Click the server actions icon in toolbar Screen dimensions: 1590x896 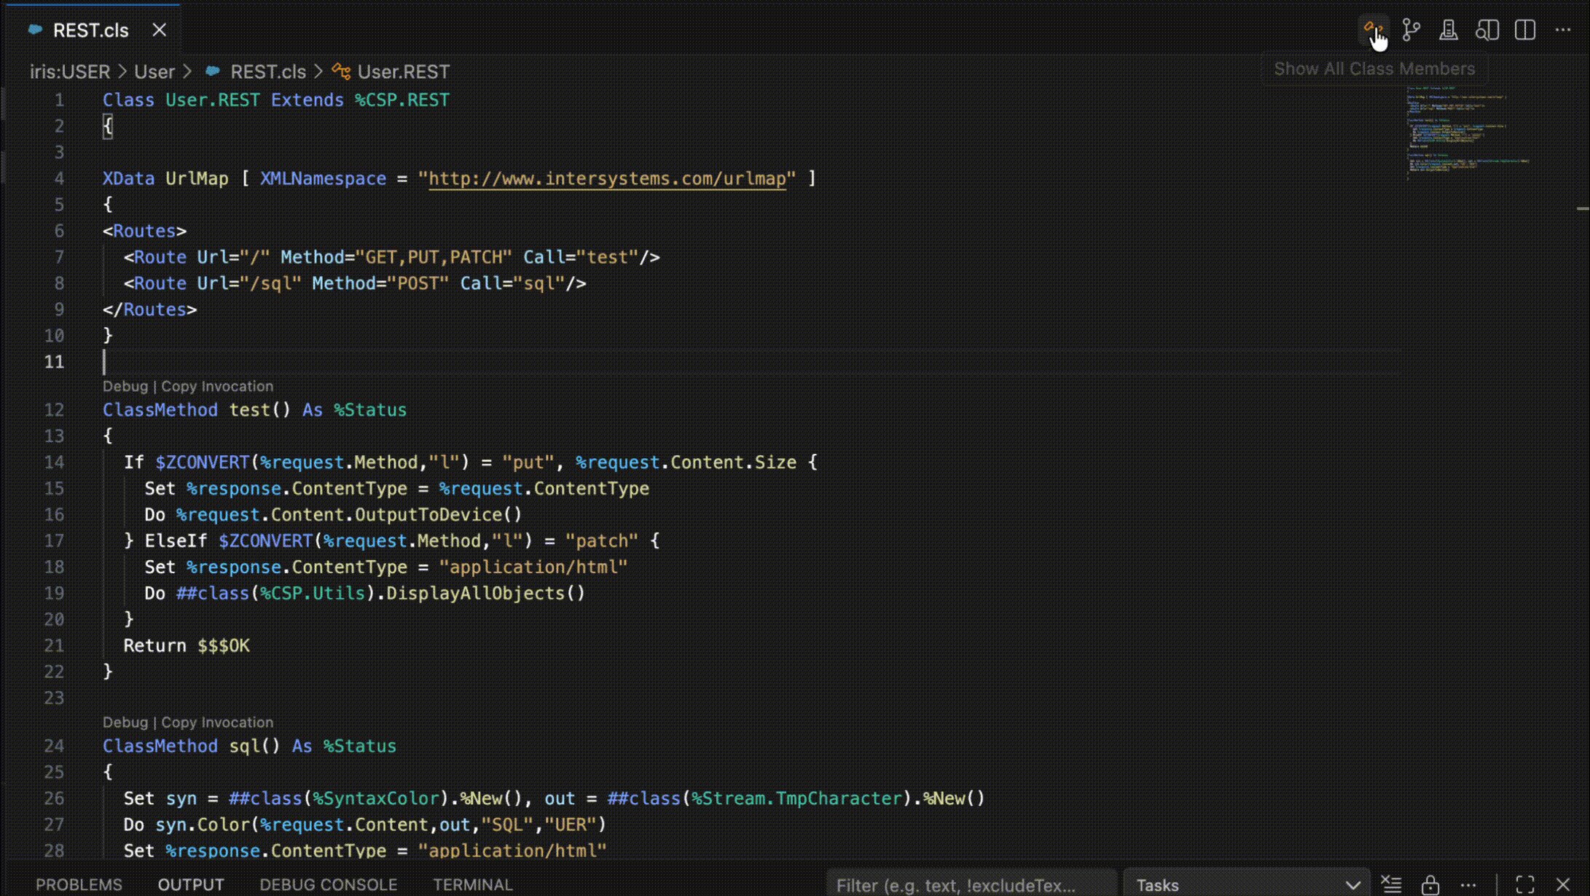coord(1449,30)
